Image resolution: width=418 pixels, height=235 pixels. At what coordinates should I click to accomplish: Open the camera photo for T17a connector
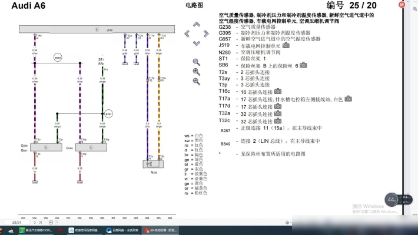tap(348, 99)
